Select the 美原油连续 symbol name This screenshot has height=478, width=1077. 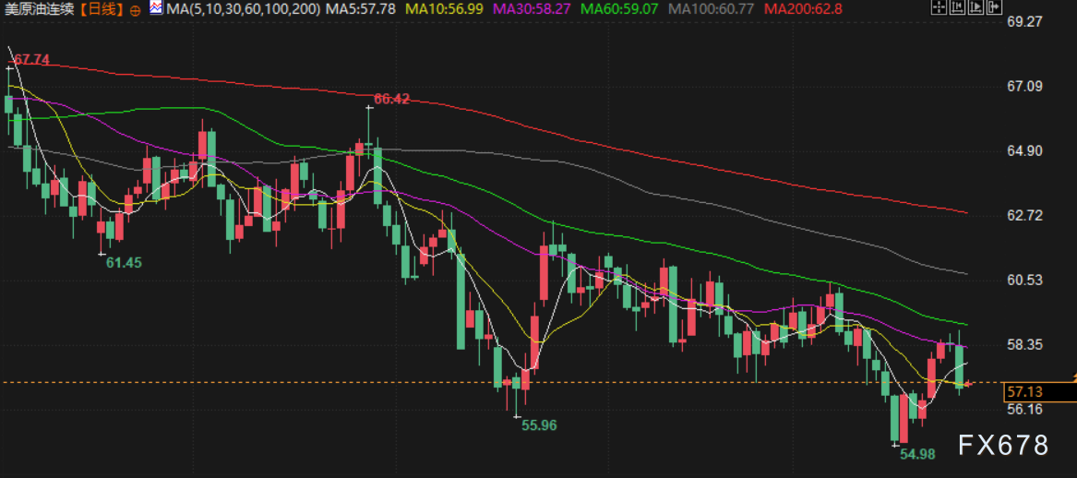[39, 9]
